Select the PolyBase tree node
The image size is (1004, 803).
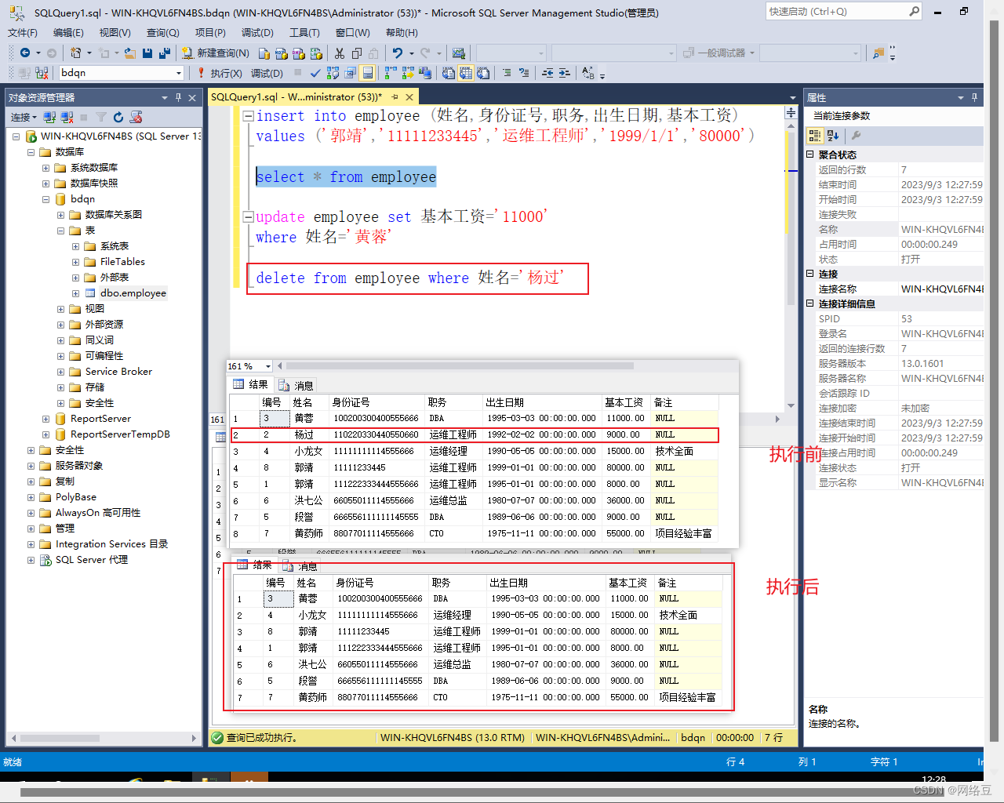click(75, 497)
